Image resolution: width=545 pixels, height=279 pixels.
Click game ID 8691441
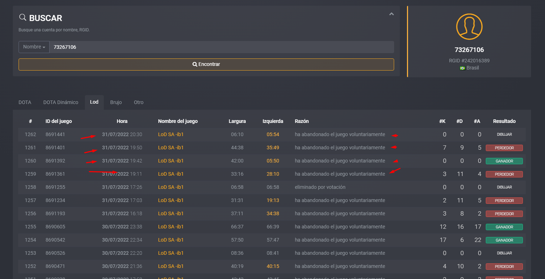click(55, 134)
